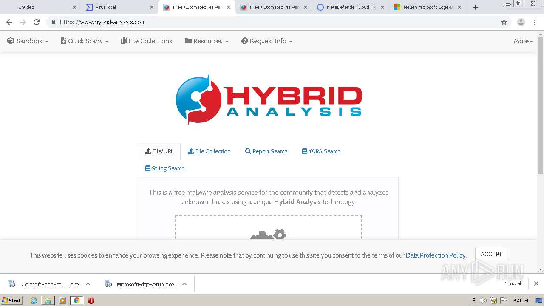
Task: Switch to Neuen Microsoft Edge tab
Action: tap(428, 7)
